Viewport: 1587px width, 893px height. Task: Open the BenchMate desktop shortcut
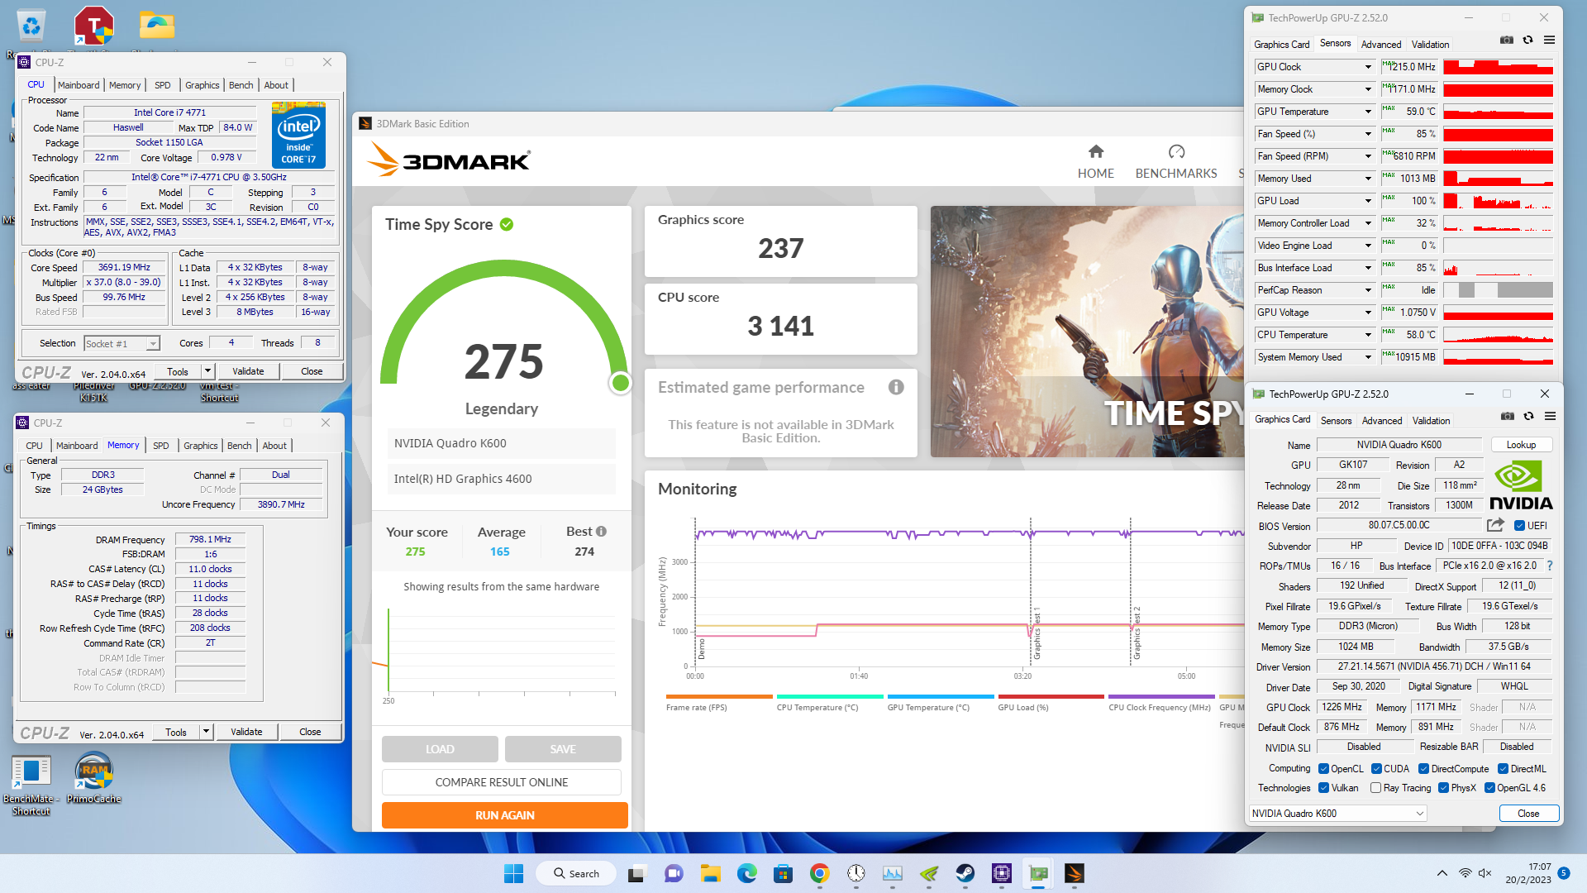tap(31, 785)
